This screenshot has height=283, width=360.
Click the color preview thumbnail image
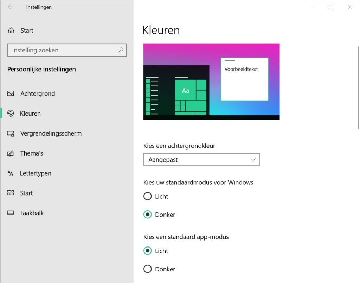(211, 82)
